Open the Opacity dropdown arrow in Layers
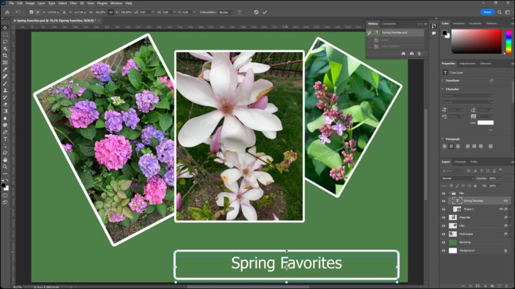Image resolution: width=515 pixels, height=289 pixels. [499, 178]
